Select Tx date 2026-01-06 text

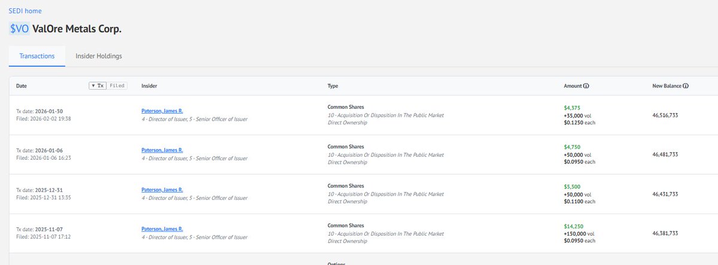coord(39,150)
